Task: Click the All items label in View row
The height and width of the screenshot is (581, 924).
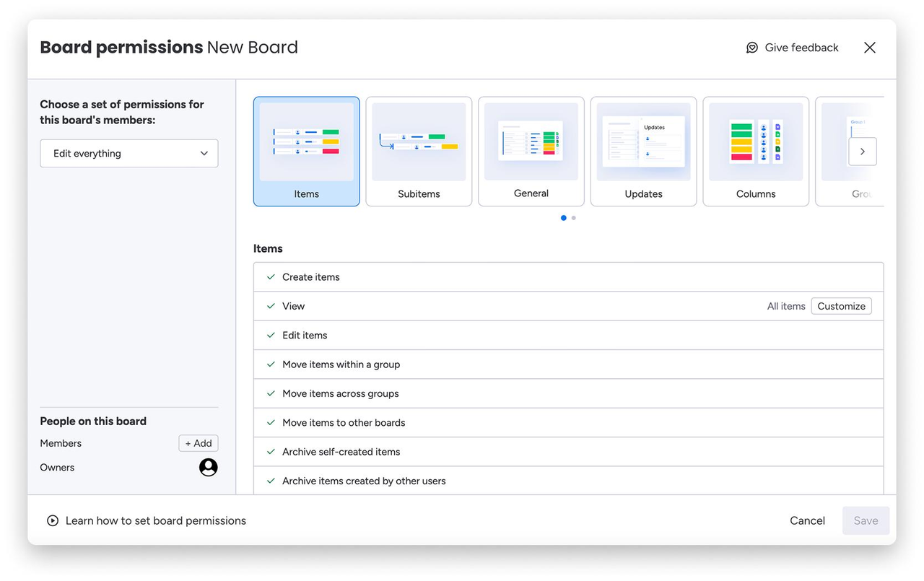Action: click(786, 306)
